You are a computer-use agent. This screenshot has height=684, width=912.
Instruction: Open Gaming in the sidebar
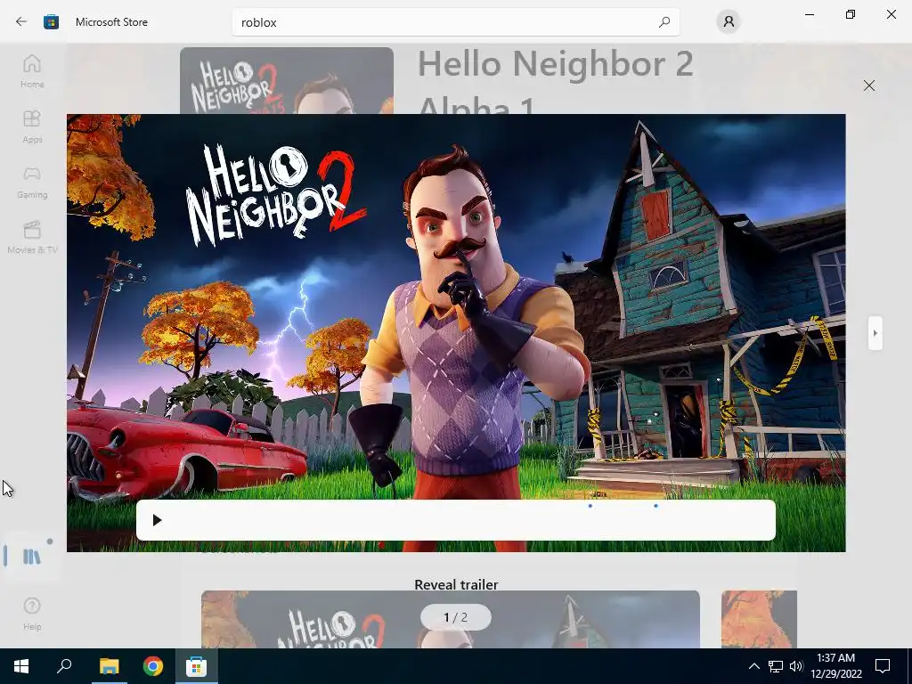[32, 182]
